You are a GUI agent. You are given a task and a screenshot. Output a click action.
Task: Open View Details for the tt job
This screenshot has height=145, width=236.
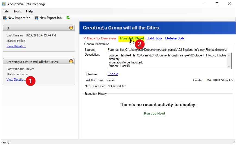(x=16, y=46)
